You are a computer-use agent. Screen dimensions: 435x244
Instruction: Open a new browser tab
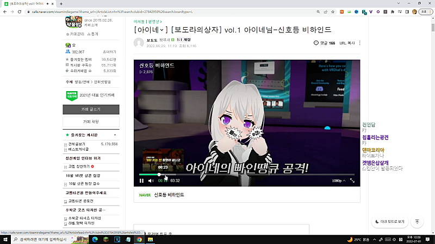point(61,4)
